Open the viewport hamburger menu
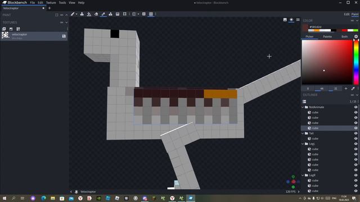Viewport: 360px width, 202px height. (298, 20)
